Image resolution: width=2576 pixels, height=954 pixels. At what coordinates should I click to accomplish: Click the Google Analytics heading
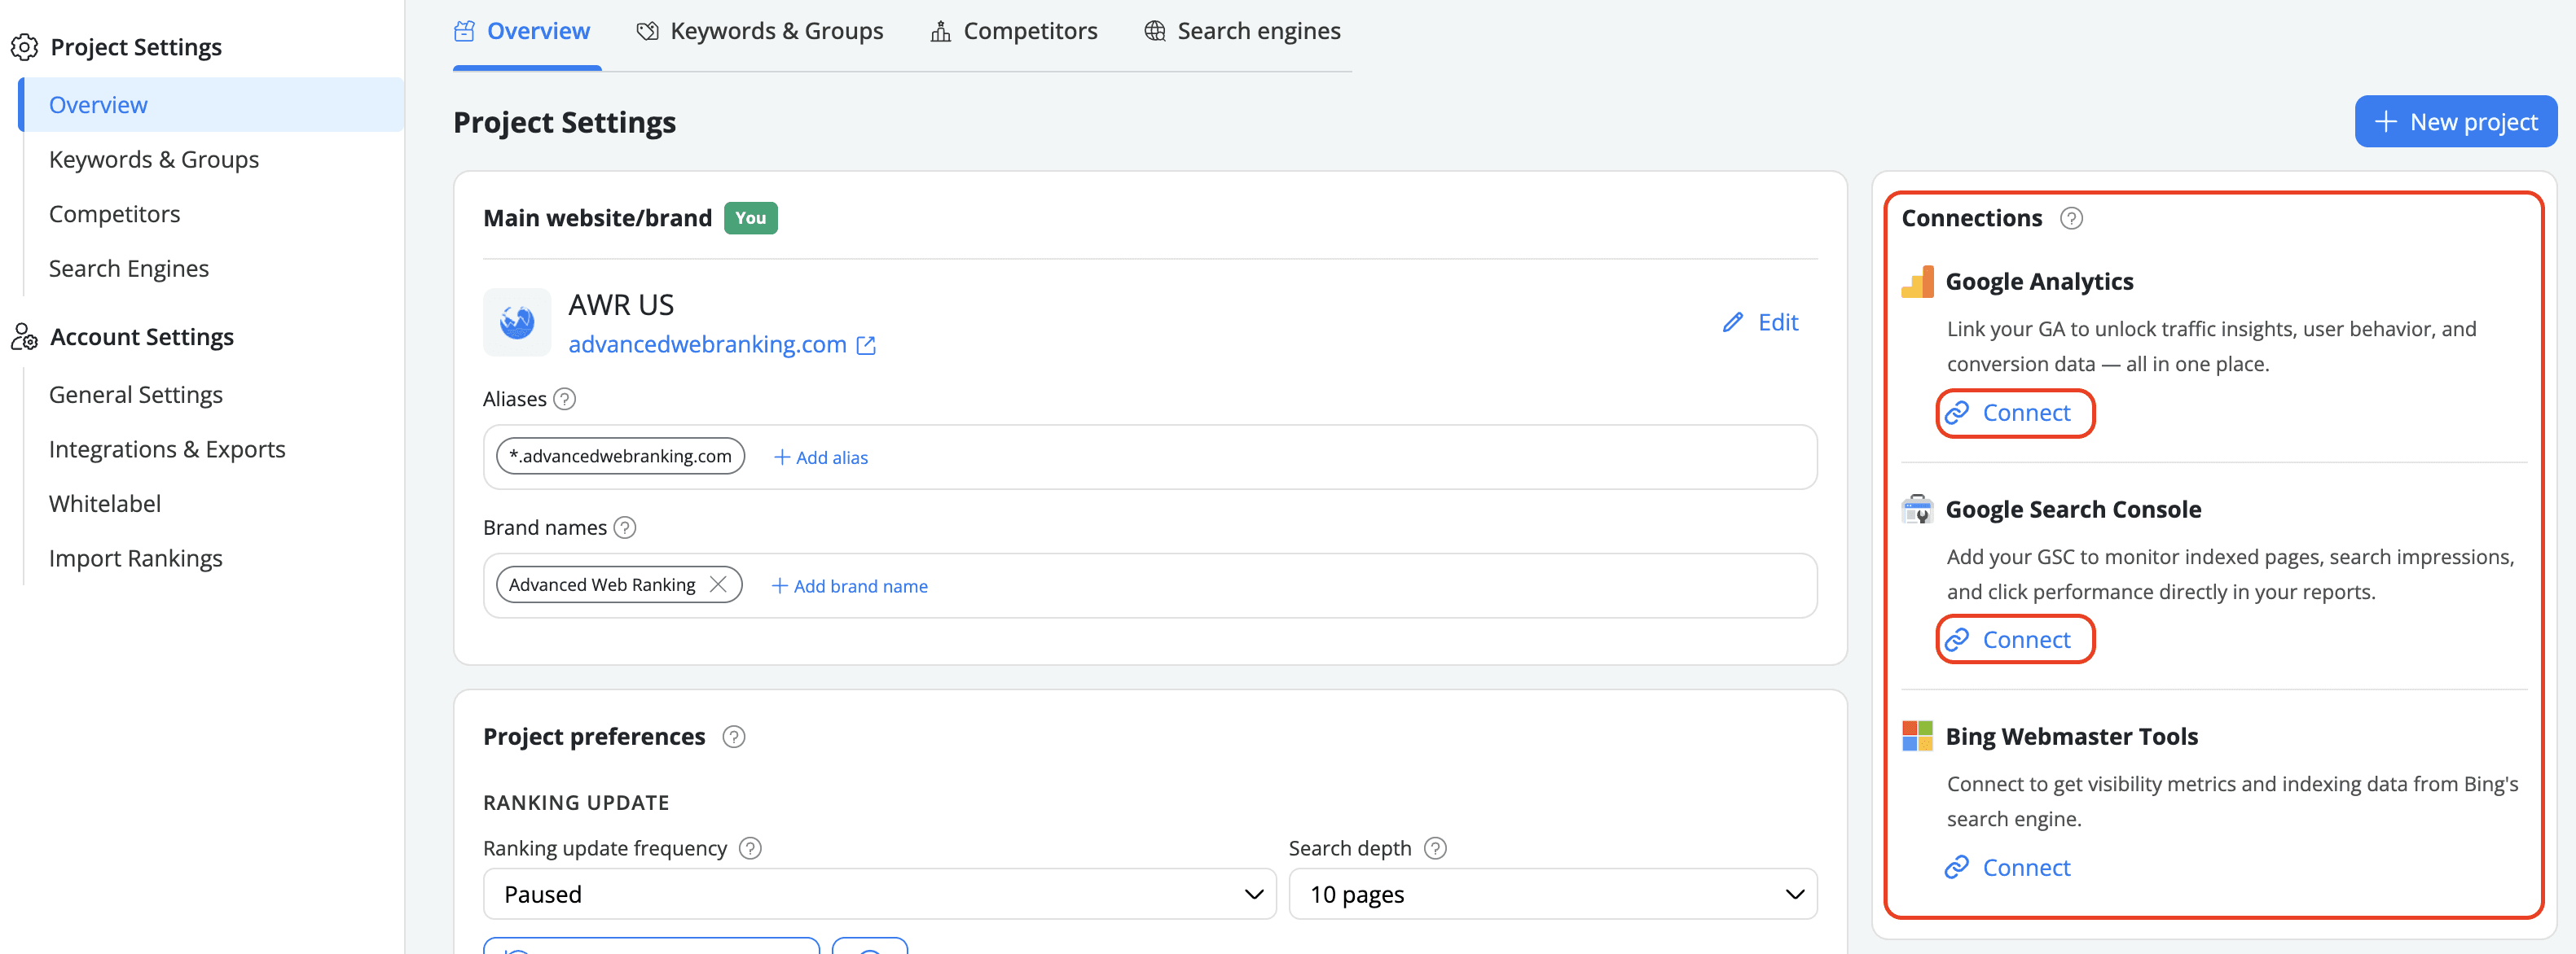point(2040,282)
